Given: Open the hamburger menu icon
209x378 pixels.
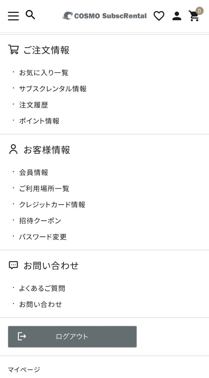Looking at the screenshot, I should (x=13, y=16).
